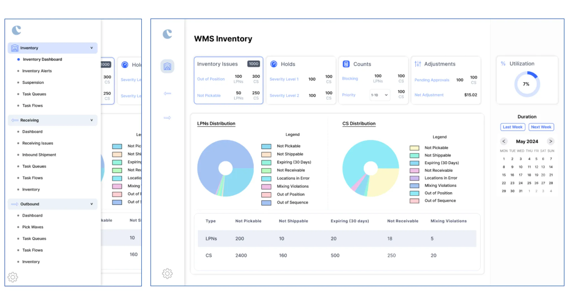
Task: Click the Inventory Issues card title
Action: coord(217,64)
